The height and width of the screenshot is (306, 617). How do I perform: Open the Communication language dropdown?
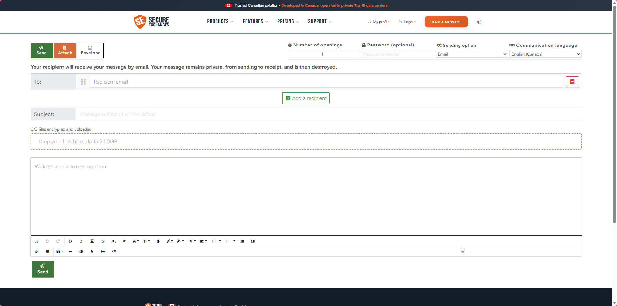[545, 54]
